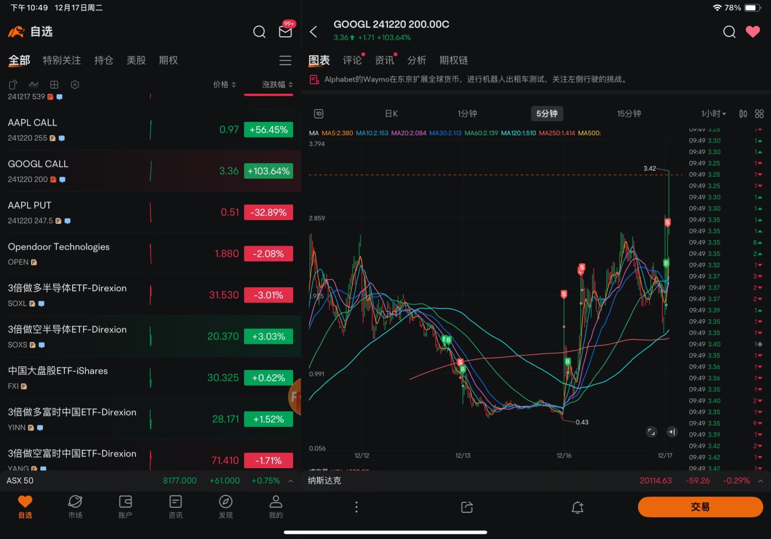Open the 资讯 tab in GOOGL detail
Image resolution: width=771 pixels, height=539 pixels.
point(385,60)
